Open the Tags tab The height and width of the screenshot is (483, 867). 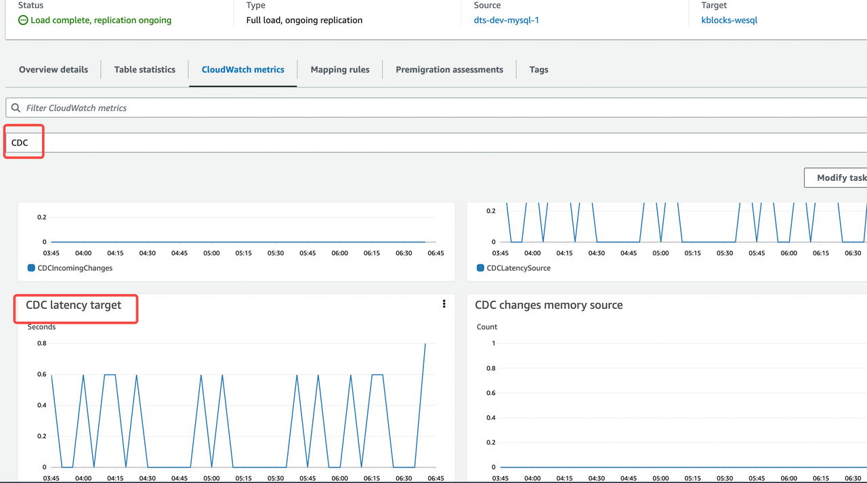[539, 69]
